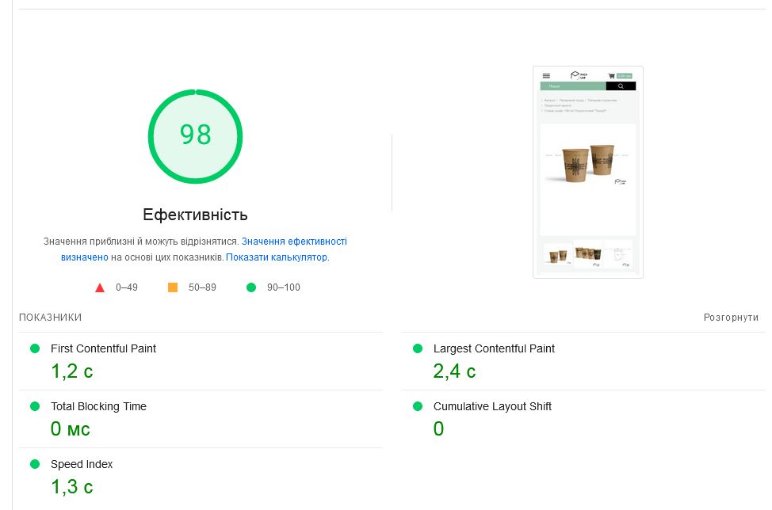Screen dimensions: 772x510
Task: Select the Cumulative Layout Shift metric
Action: 492,406
